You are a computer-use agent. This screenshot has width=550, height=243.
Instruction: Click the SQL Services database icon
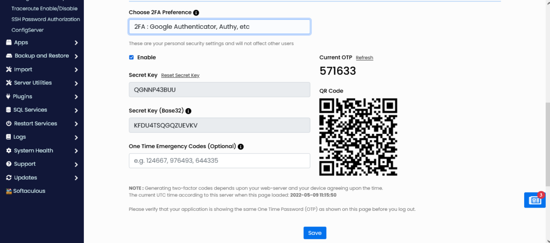[8, 110]
